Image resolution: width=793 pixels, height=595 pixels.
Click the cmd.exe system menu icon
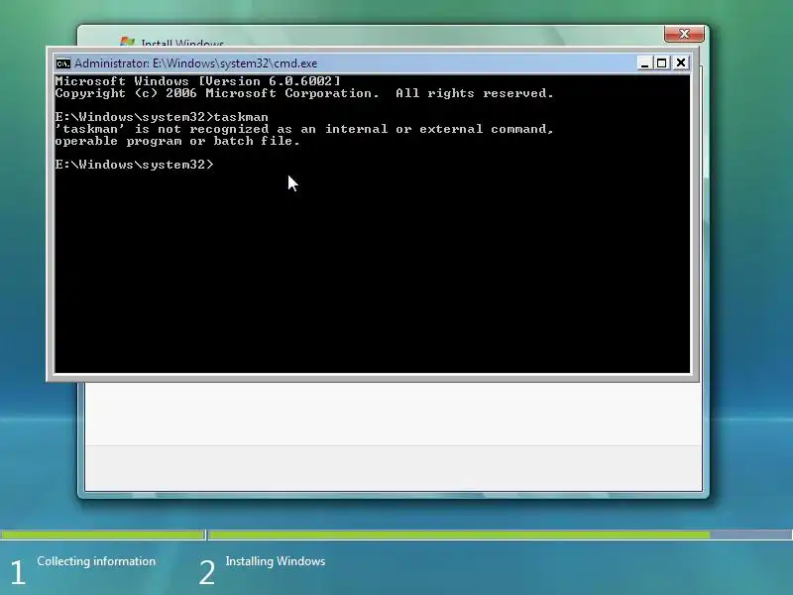pyautogui.click(x=63, y=63)
